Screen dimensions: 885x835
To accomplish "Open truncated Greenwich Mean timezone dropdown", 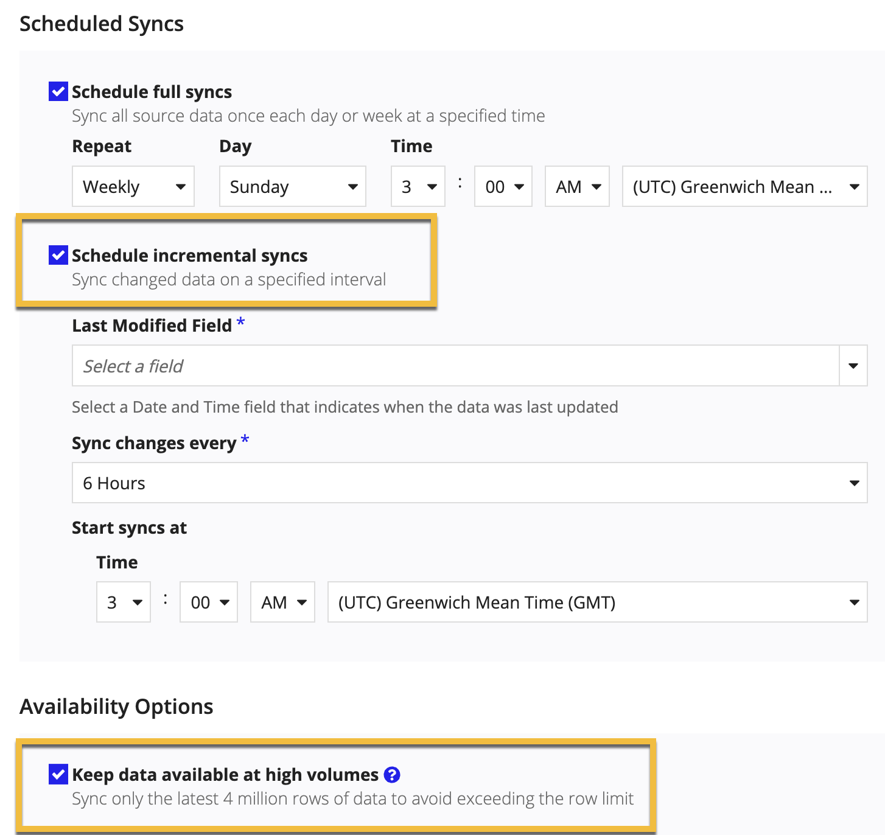I will pyautogui.click(x=745, y=186).
